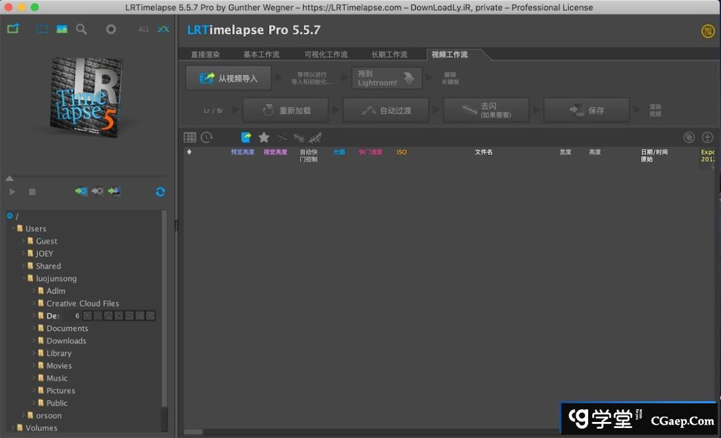Click the preview playback slider handle
721x438 pixels.
pyautogui.click(x=9, y=178)
